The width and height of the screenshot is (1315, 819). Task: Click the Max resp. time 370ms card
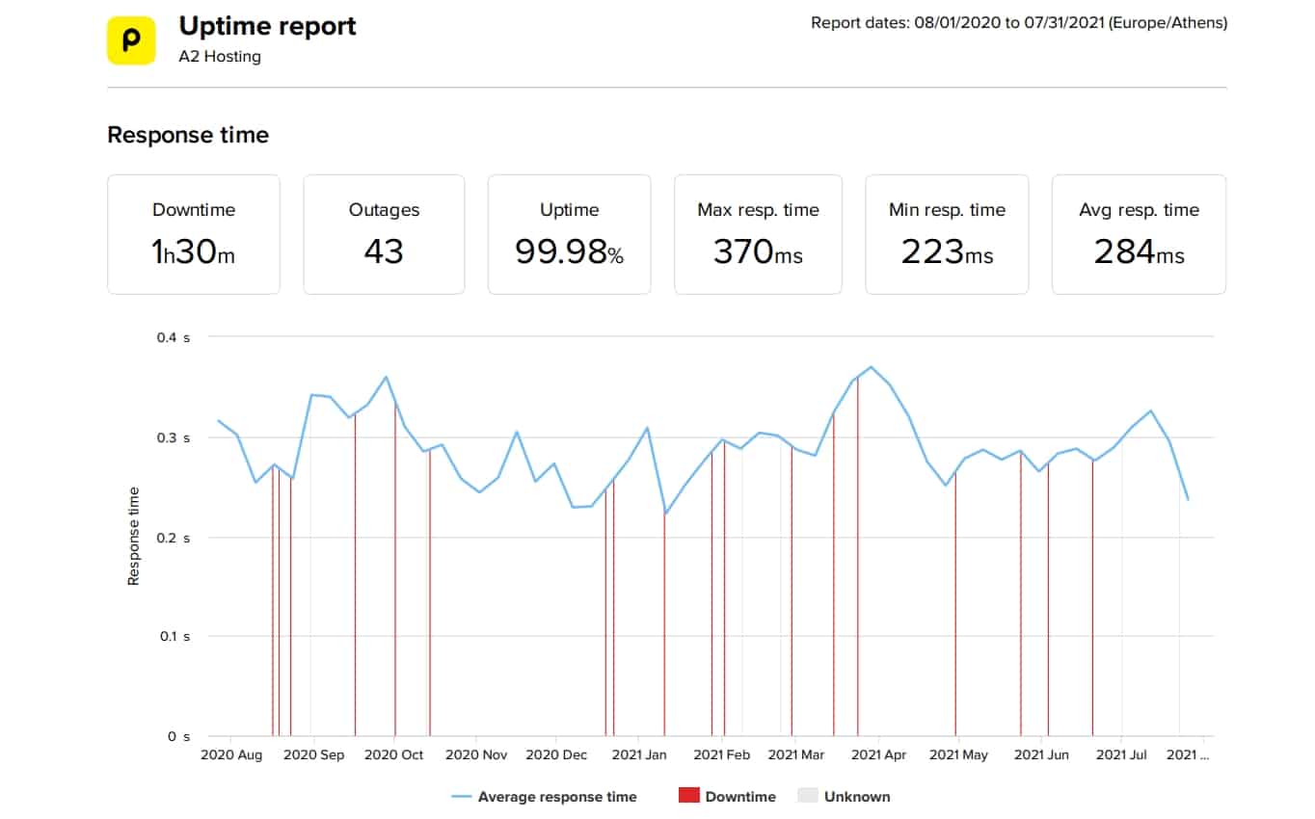click(x=758, y=234)
